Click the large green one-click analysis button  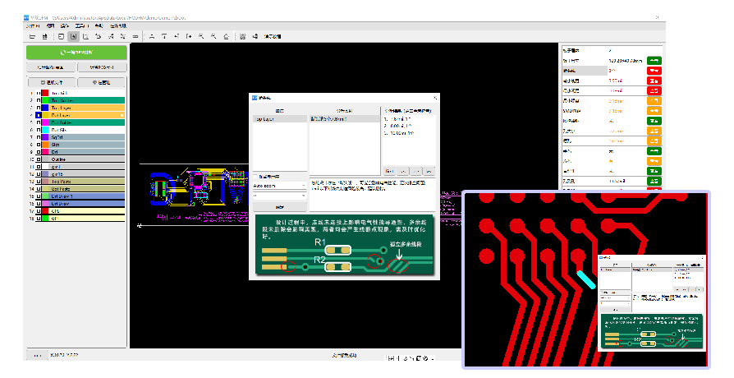77,53
